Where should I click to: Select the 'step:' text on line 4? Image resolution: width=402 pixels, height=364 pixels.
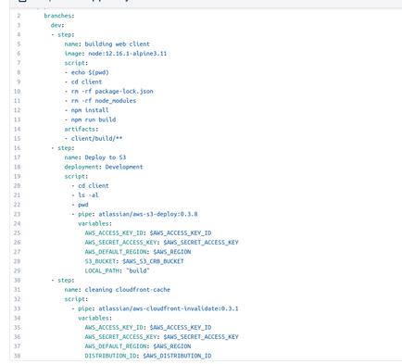pyautogui.click(x=66, y=34)
